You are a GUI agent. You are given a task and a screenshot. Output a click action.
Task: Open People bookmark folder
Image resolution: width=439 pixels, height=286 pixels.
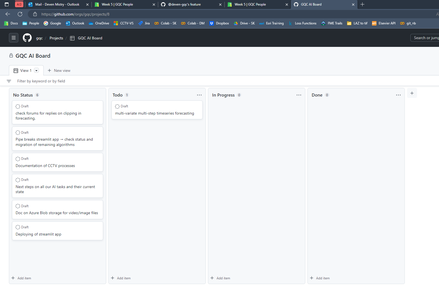coord(31,23)
